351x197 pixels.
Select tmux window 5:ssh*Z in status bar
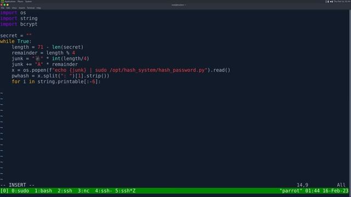click(126, 191)
